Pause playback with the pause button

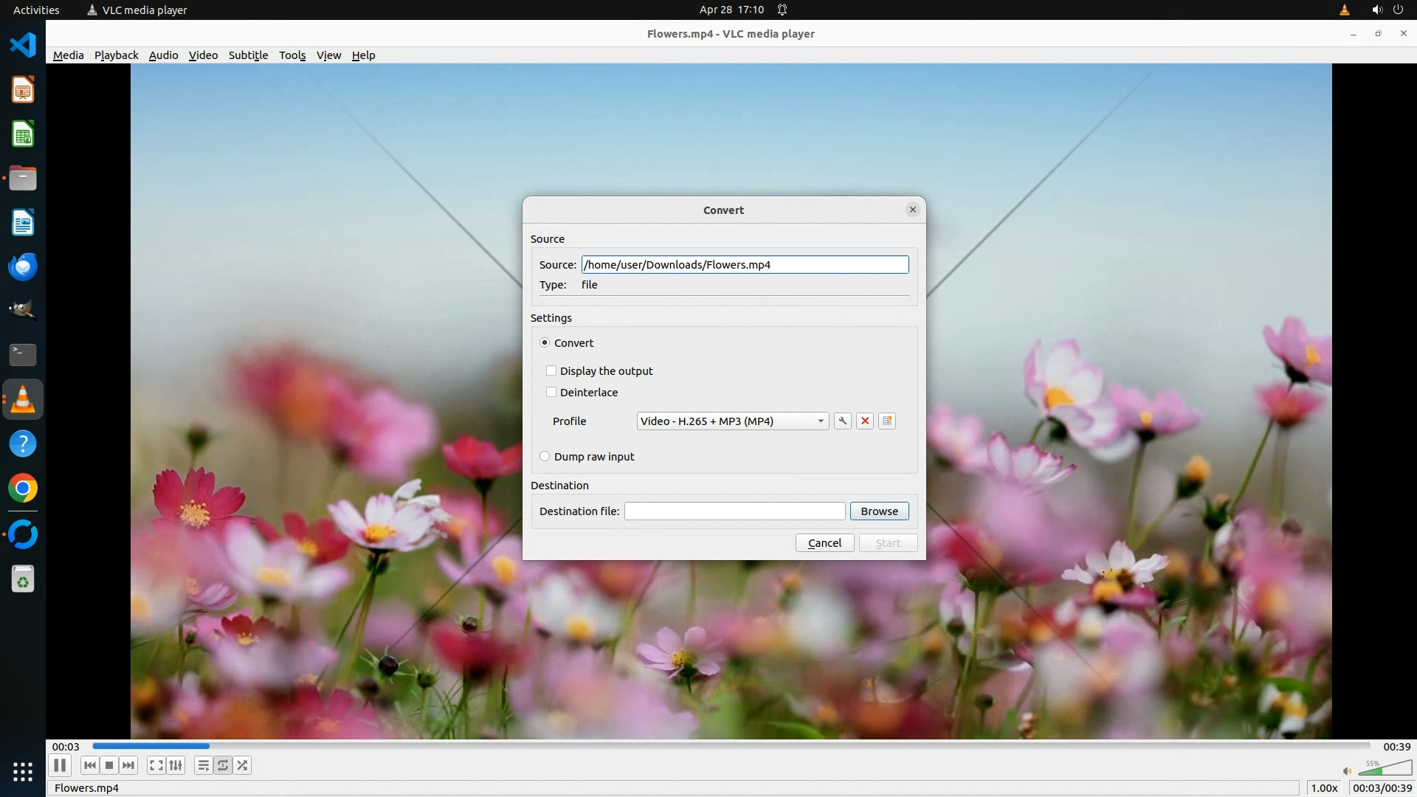pyautogui.click(x=60, y=765)
